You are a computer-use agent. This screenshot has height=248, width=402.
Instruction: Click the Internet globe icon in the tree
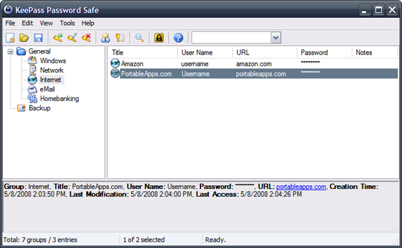[x=32, y=80]
